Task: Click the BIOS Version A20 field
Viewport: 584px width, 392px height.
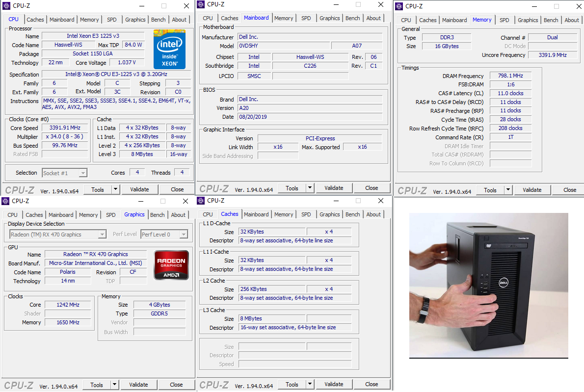Action: (310, 108)
